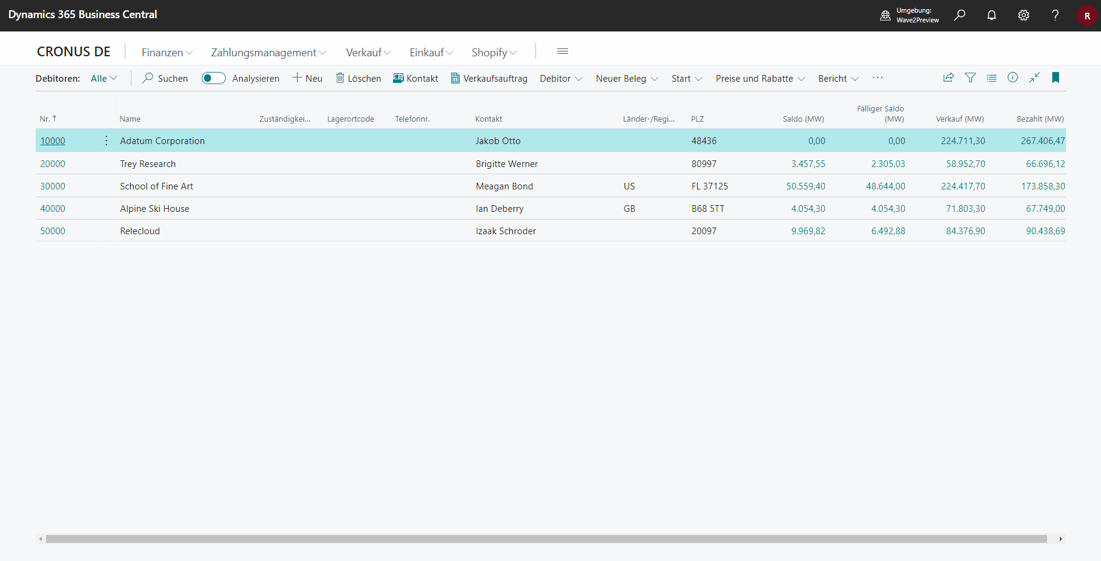Open the FactBox info icon
1101x561 pixels.
(1013, 77)
